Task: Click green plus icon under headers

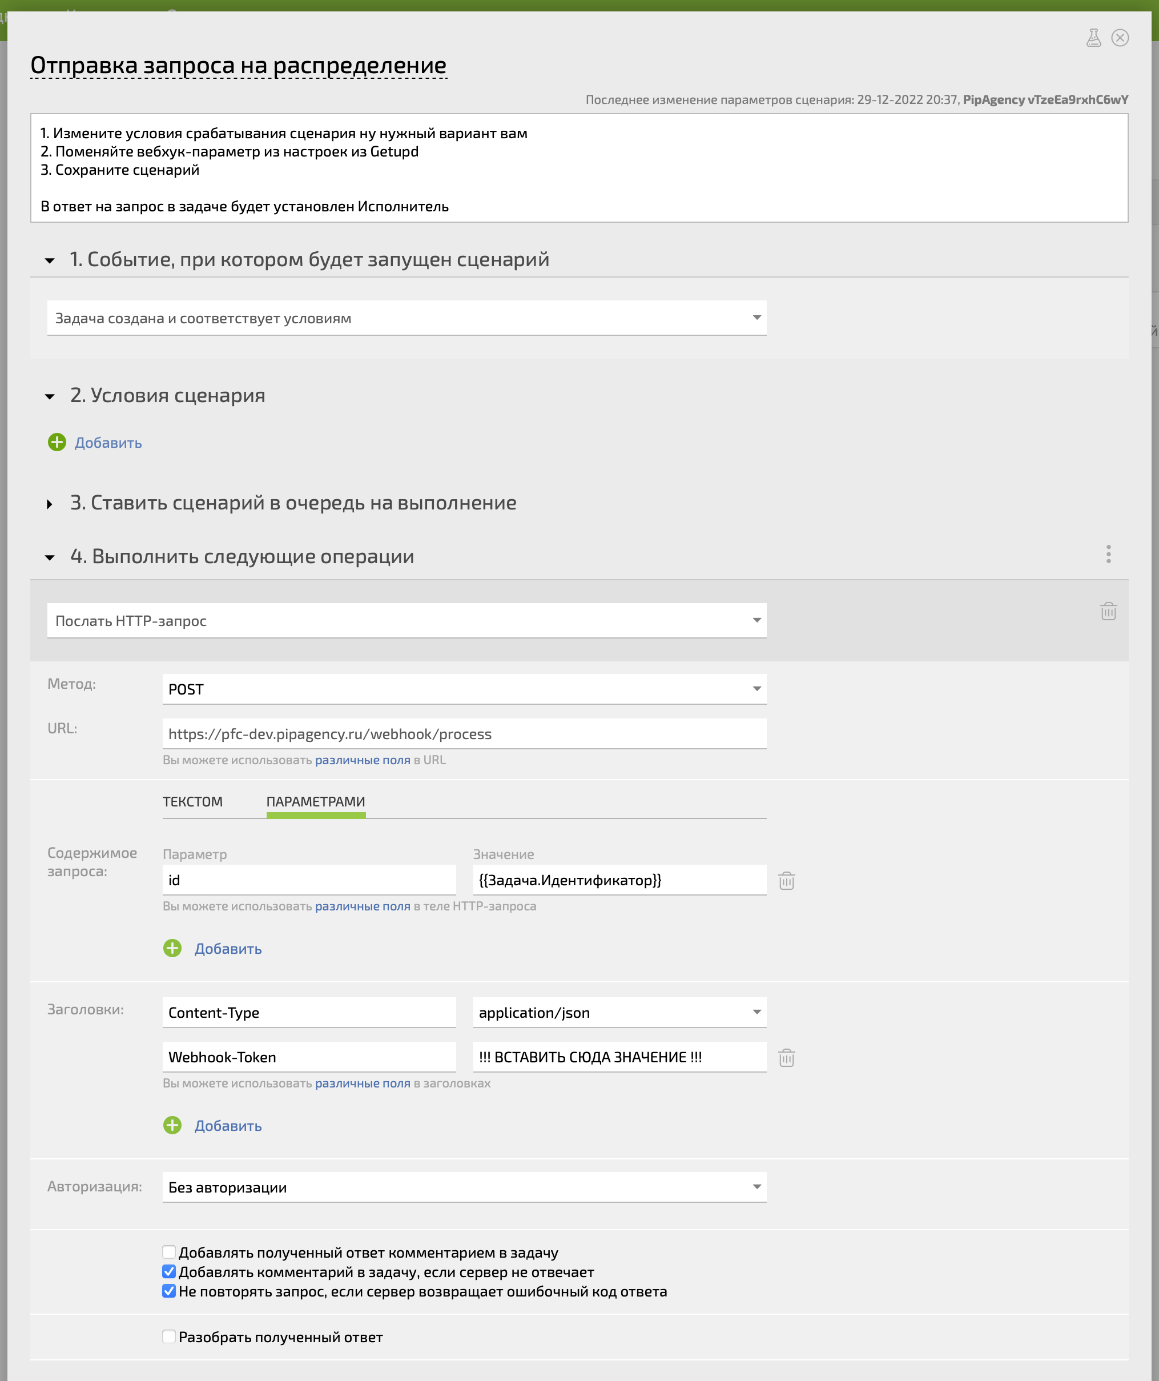Action: click(172, 1125)
